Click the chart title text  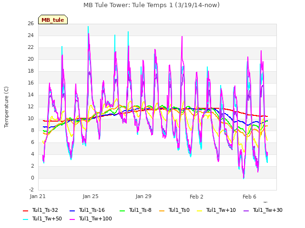[152, 5]
